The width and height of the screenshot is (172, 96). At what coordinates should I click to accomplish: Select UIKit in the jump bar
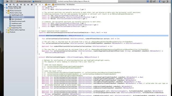pos(48,5)
